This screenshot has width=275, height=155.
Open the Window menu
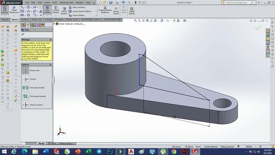point(79,3)
